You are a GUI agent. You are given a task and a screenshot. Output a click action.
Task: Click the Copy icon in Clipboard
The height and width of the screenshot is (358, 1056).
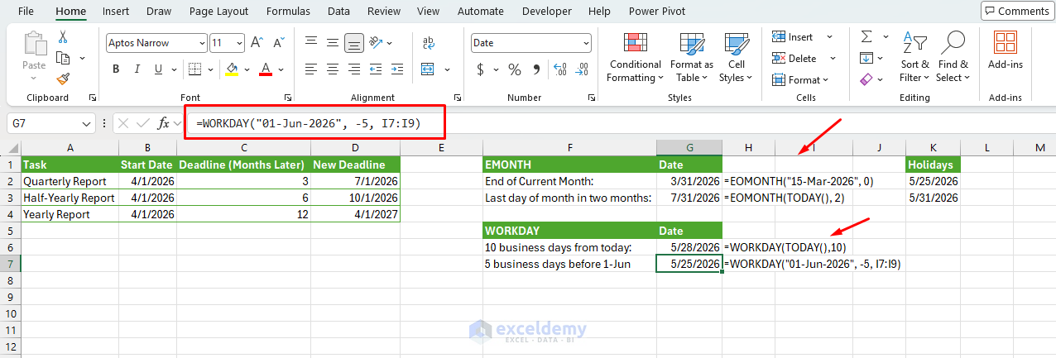pyautogui.click(x=63, y=58)
